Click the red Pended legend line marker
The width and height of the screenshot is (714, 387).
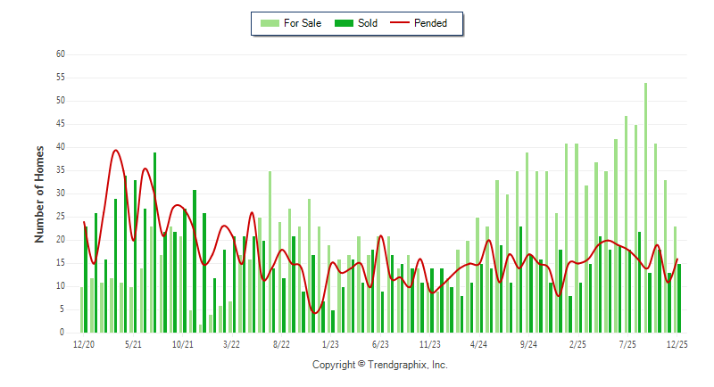(x=399, y=23)
